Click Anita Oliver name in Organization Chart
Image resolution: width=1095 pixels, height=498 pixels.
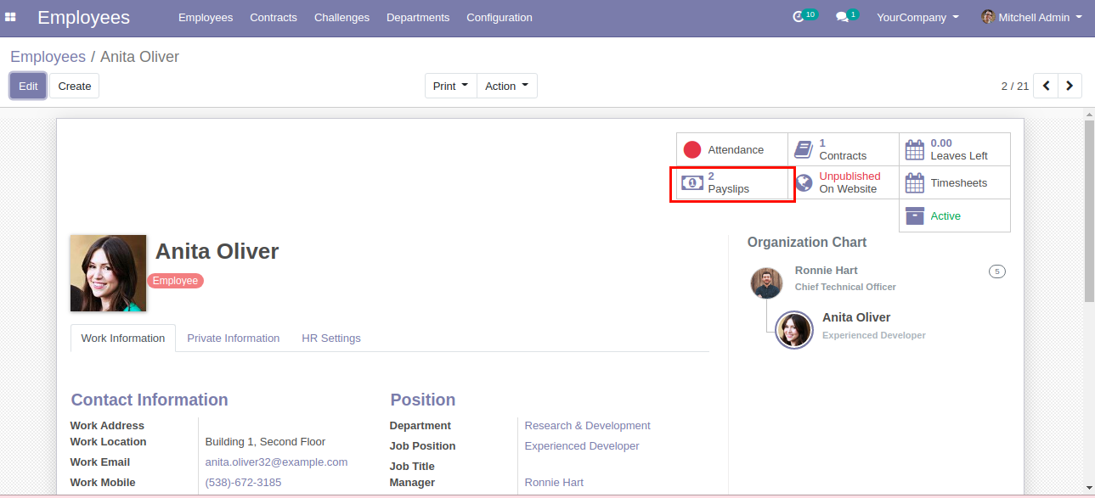(856, 317)
